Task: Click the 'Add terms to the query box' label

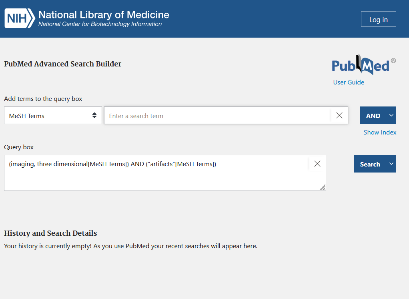Action: [x=43, y=99]
